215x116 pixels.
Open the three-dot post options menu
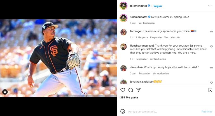[210, 6]
